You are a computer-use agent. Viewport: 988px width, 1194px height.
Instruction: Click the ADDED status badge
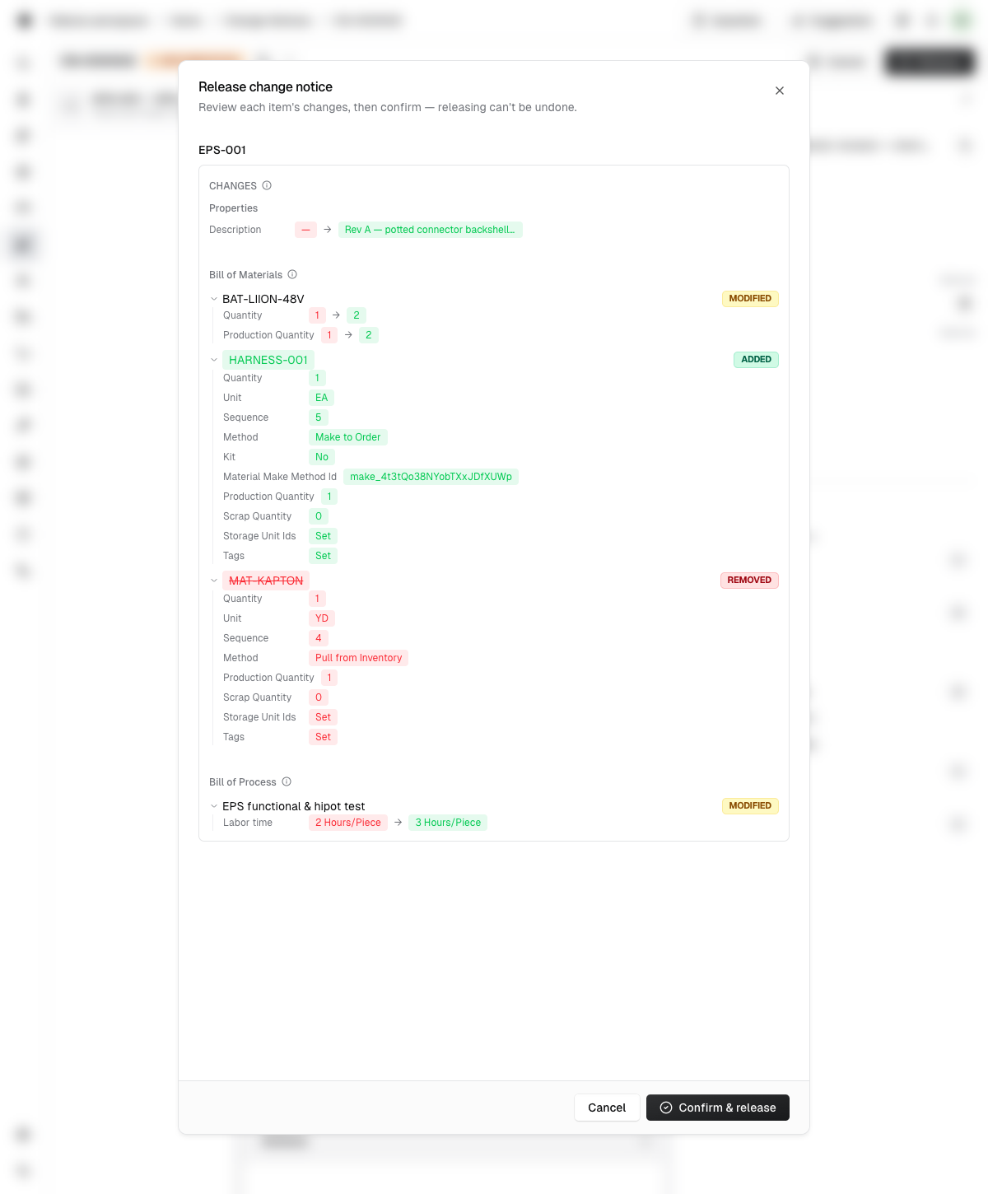pos(756,360)
